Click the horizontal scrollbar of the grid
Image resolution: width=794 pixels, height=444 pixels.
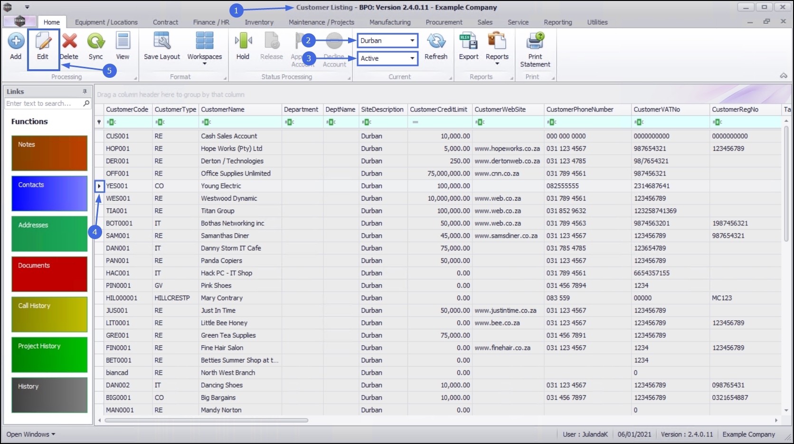[207, 420]
